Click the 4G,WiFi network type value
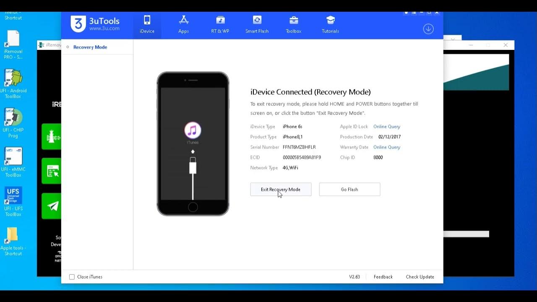The image size is (537, 302). click(x=290, y=168)
